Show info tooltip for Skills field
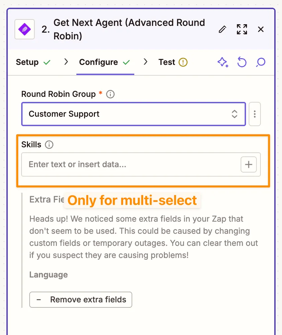282x335 pixels. [x=49, y=145]
